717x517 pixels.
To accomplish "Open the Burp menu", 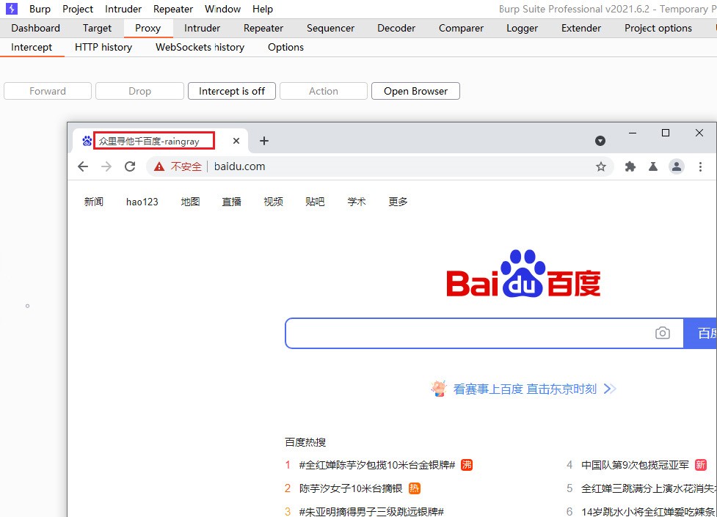I will click(x=40, y=9).
